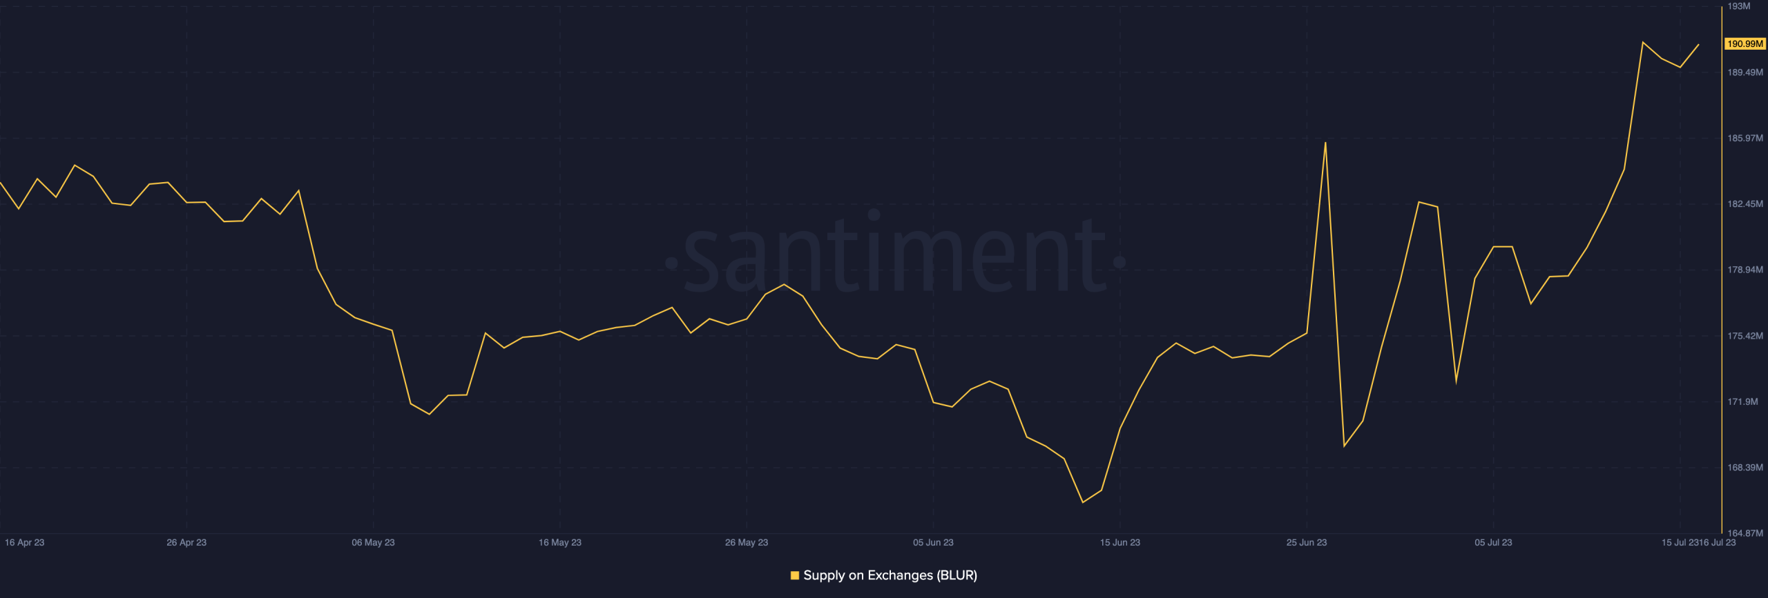This screenshot has height=598, width=1768.
Task: Click the 164.87M y-axis label
Action: coord(1745,533)
